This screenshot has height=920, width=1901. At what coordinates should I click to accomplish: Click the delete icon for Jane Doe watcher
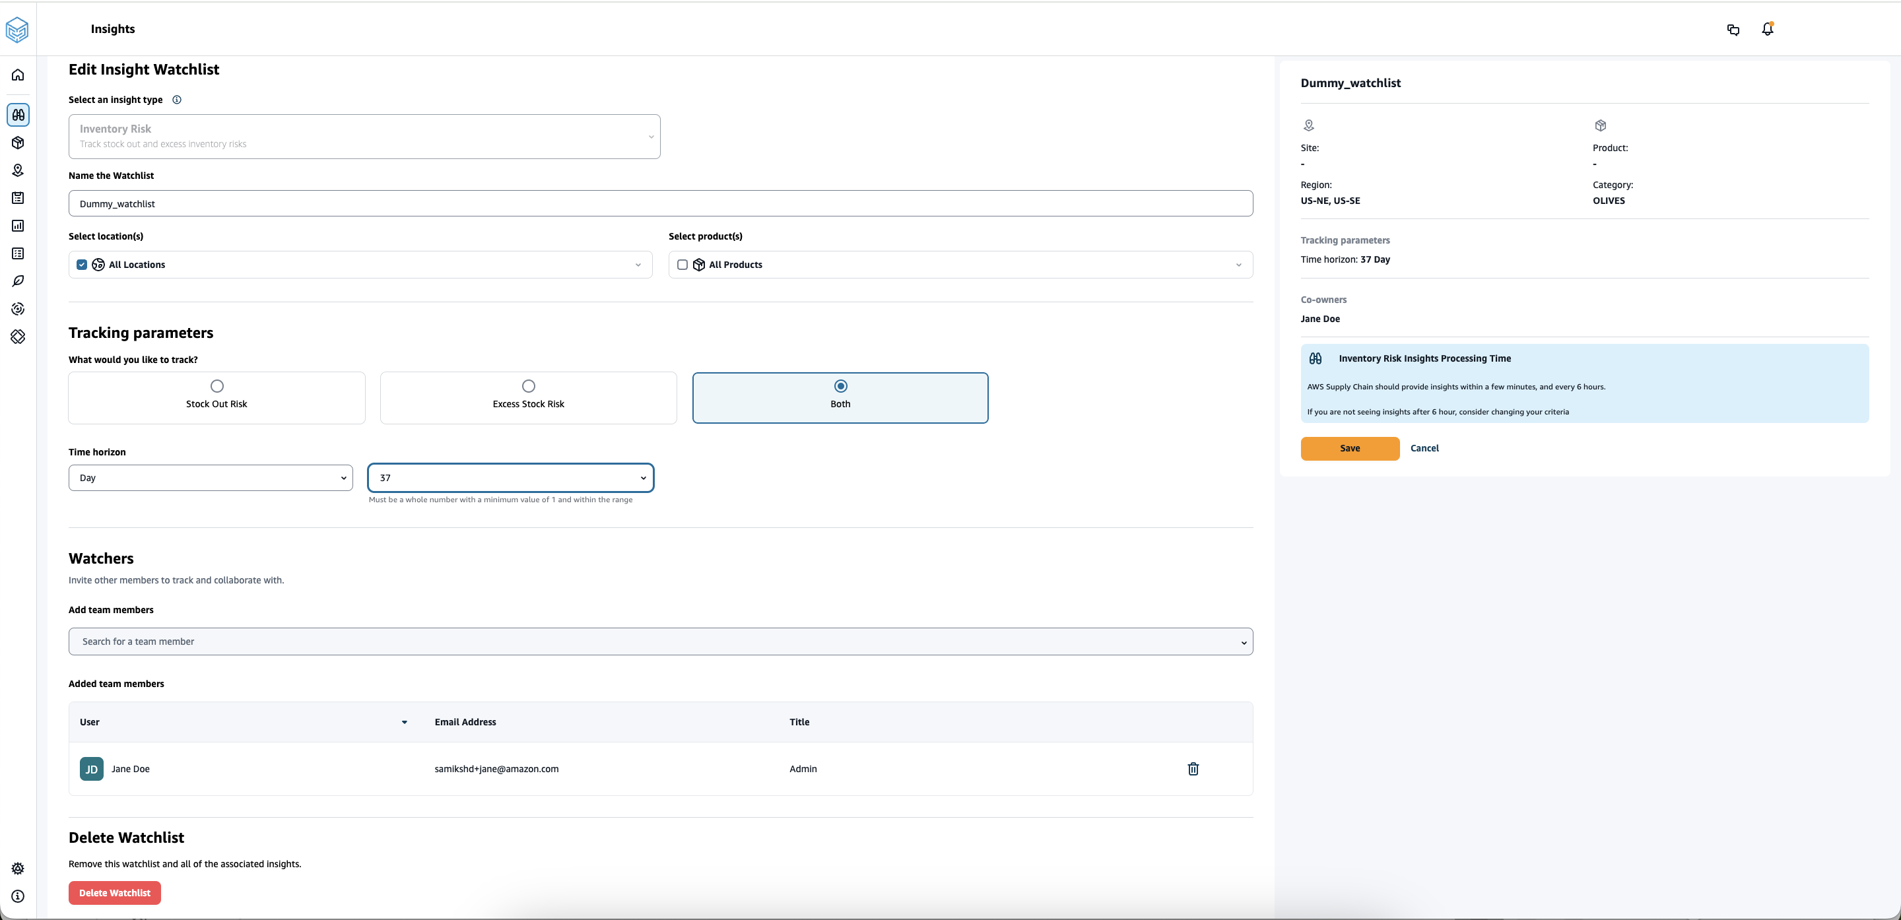click(1193, 768)
